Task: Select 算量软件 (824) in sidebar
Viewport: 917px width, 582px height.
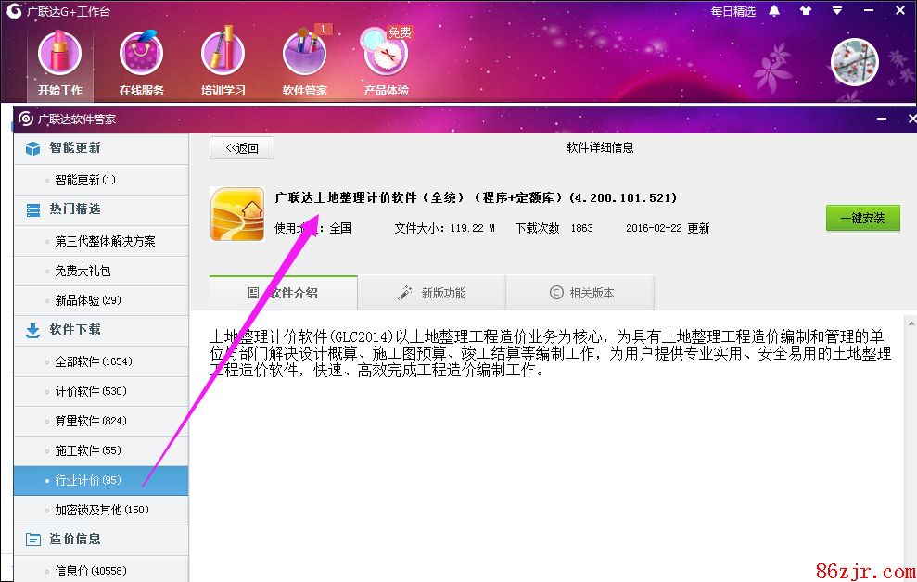Action: pos(90,421)
